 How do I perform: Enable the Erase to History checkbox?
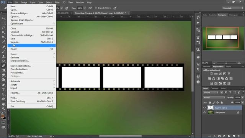96,8
